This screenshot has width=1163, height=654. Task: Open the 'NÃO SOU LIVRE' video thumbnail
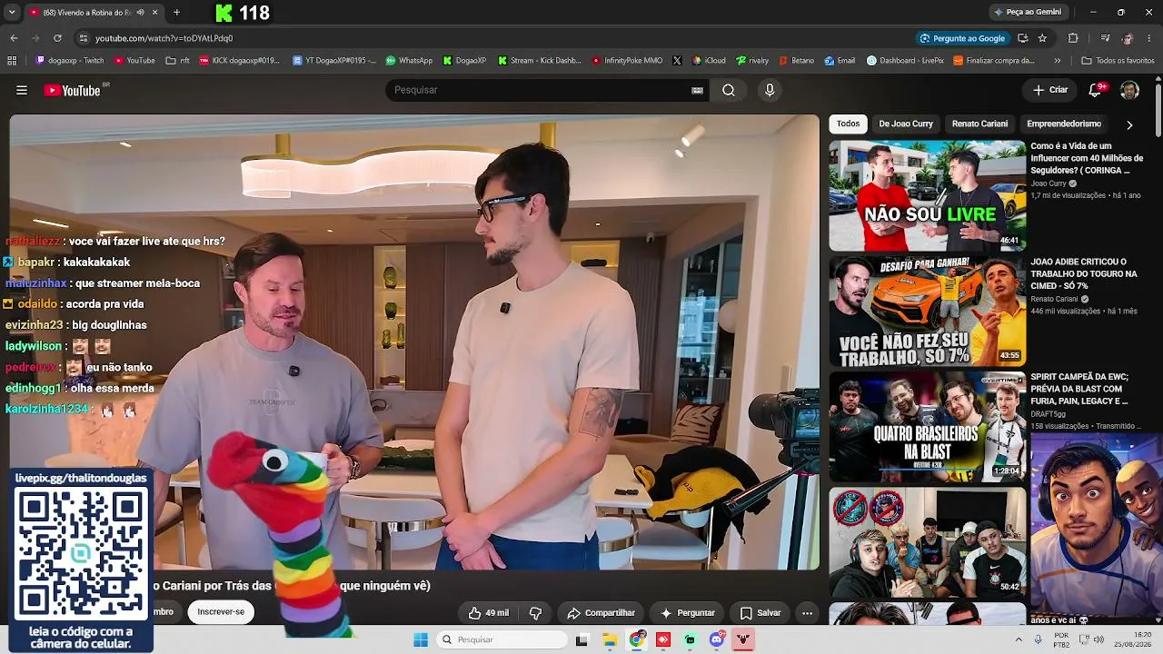[927, 195]
